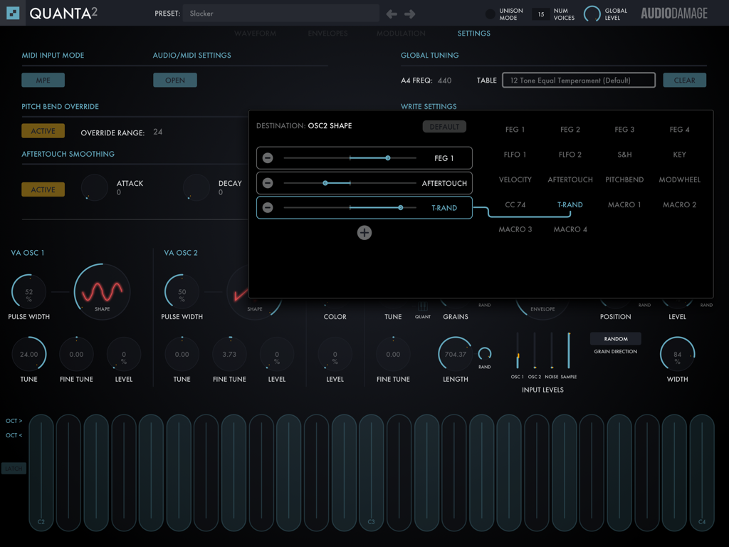Enable Unison Mode

click(x=491, y=13)
